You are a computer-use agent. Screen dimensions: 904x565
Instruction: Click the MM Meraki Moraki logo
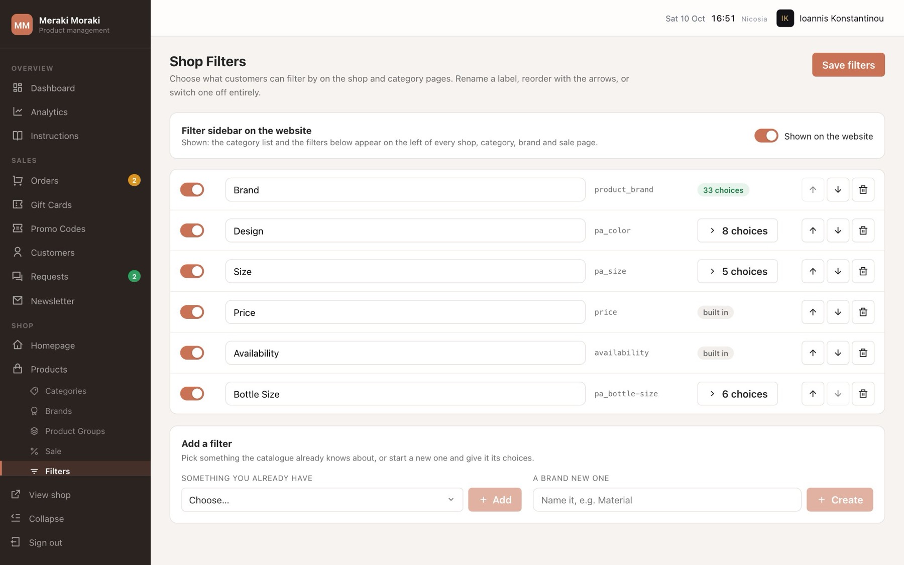tap(22, 25)
